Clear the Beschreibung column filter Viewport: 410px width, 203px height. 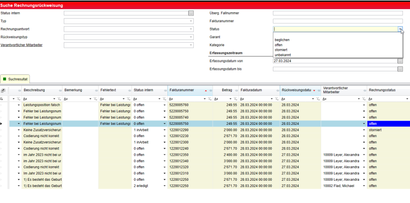pos(59,99)
